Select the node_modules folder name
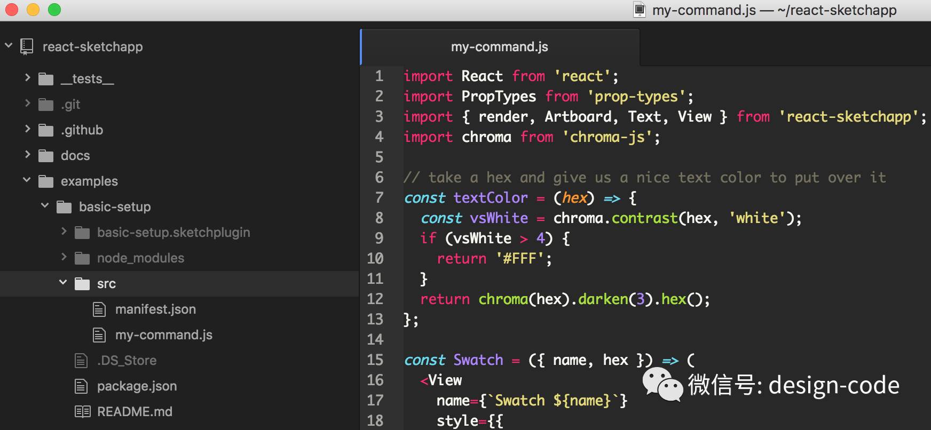 (140, 258)
